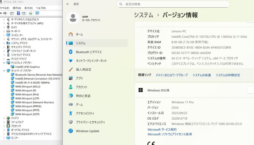Open the システムの詳細設定 link
The width and height of the screenshot is (254, 145).
pyautogui.click(x=228, y=75)
